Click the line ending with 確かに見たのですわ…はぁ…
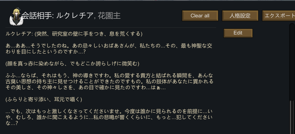 click(x=86, y=88)
